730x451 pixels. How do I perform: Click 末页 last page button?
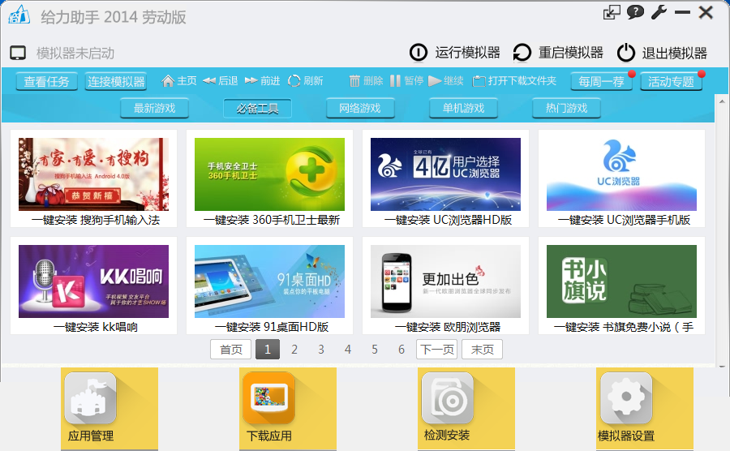coord(483,350)
